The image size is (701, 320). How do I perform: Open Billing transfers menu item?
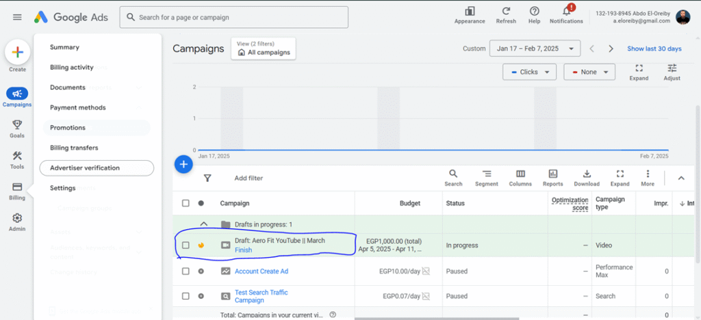(74, 148)
